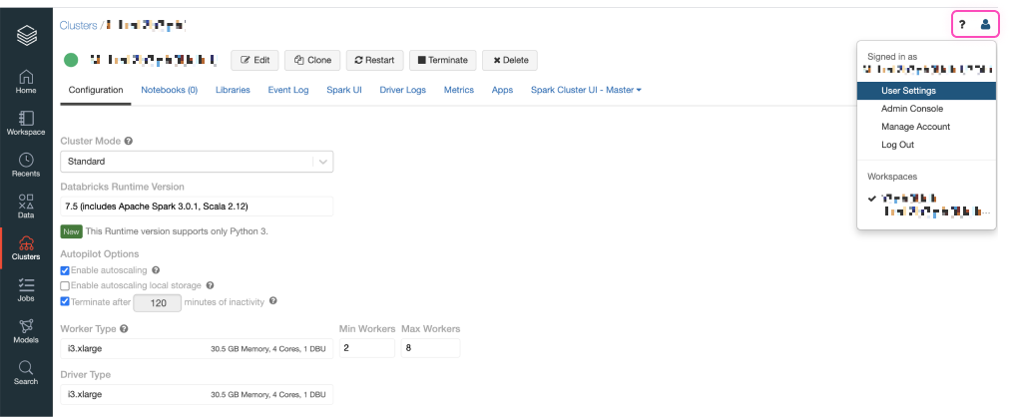Expand Spark Cluster UI - Master dropdown
1010x417 pixels.
(x=586, y=90)
